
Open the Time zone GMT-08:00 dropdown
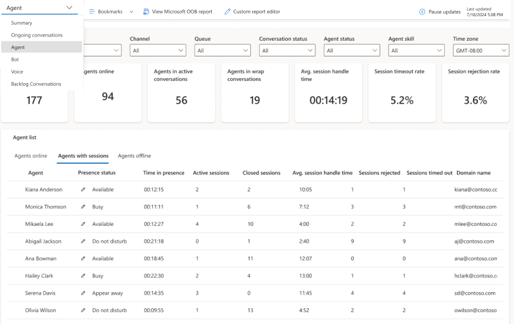[x=481, y=51]
